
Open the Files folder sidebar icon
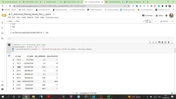(x=2, y=38)
